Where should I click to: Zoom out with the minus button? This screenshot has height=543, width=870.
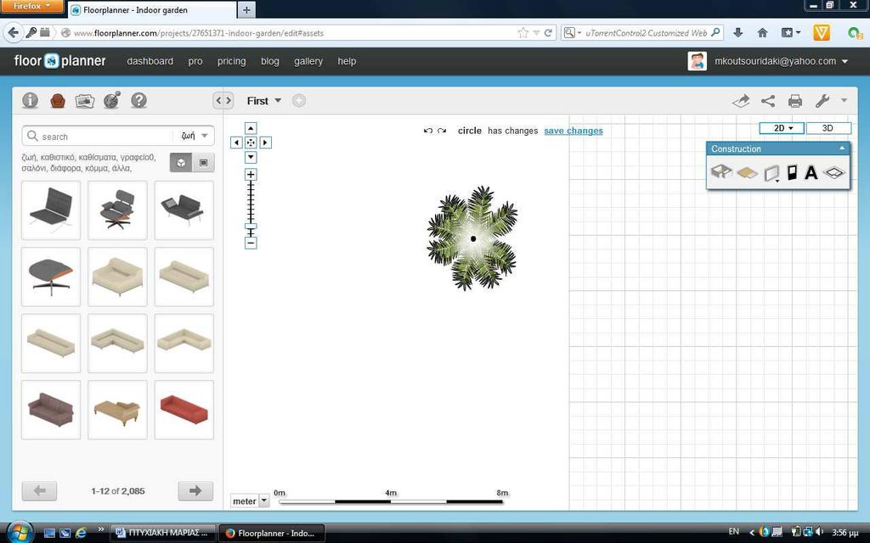(251, 243)
